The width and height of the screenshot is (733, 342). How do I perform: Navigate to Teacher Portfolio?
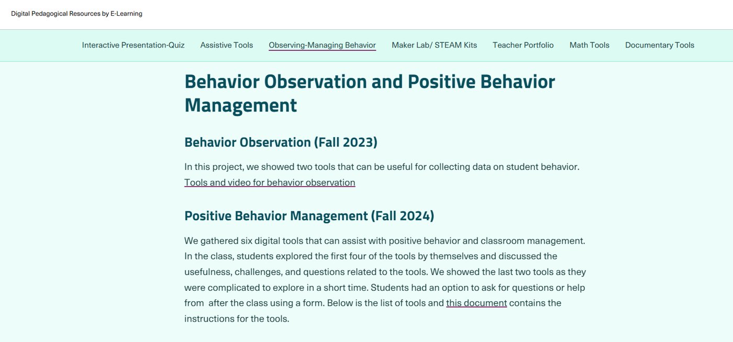tap(523, 45)
